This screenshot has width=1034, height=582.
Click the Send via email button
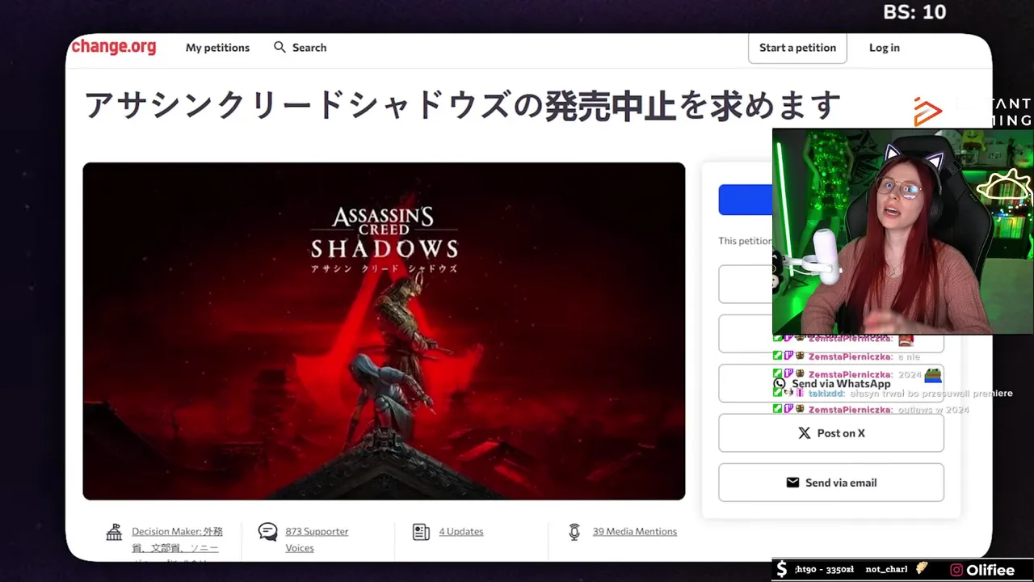(x=830, y=483)
